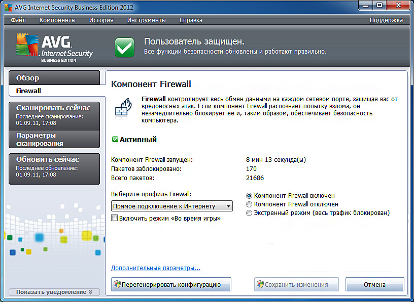Click the Компонент Firewall heading

tap(151, 84)
